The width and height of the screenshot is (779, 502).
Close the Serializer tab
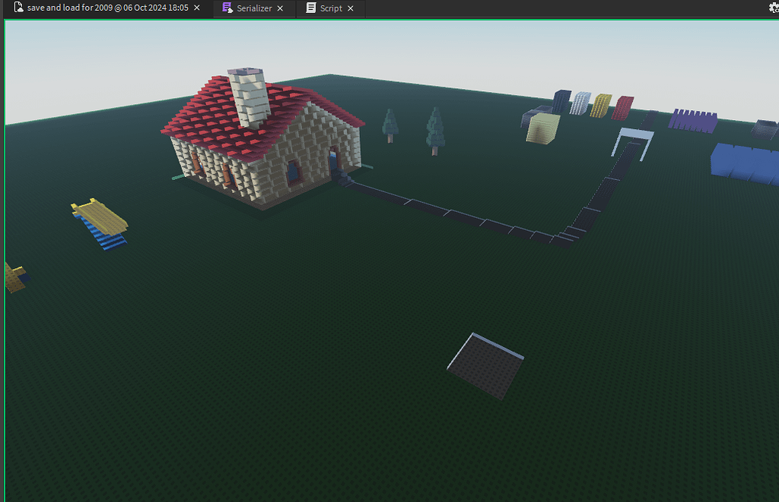(278, 8)
